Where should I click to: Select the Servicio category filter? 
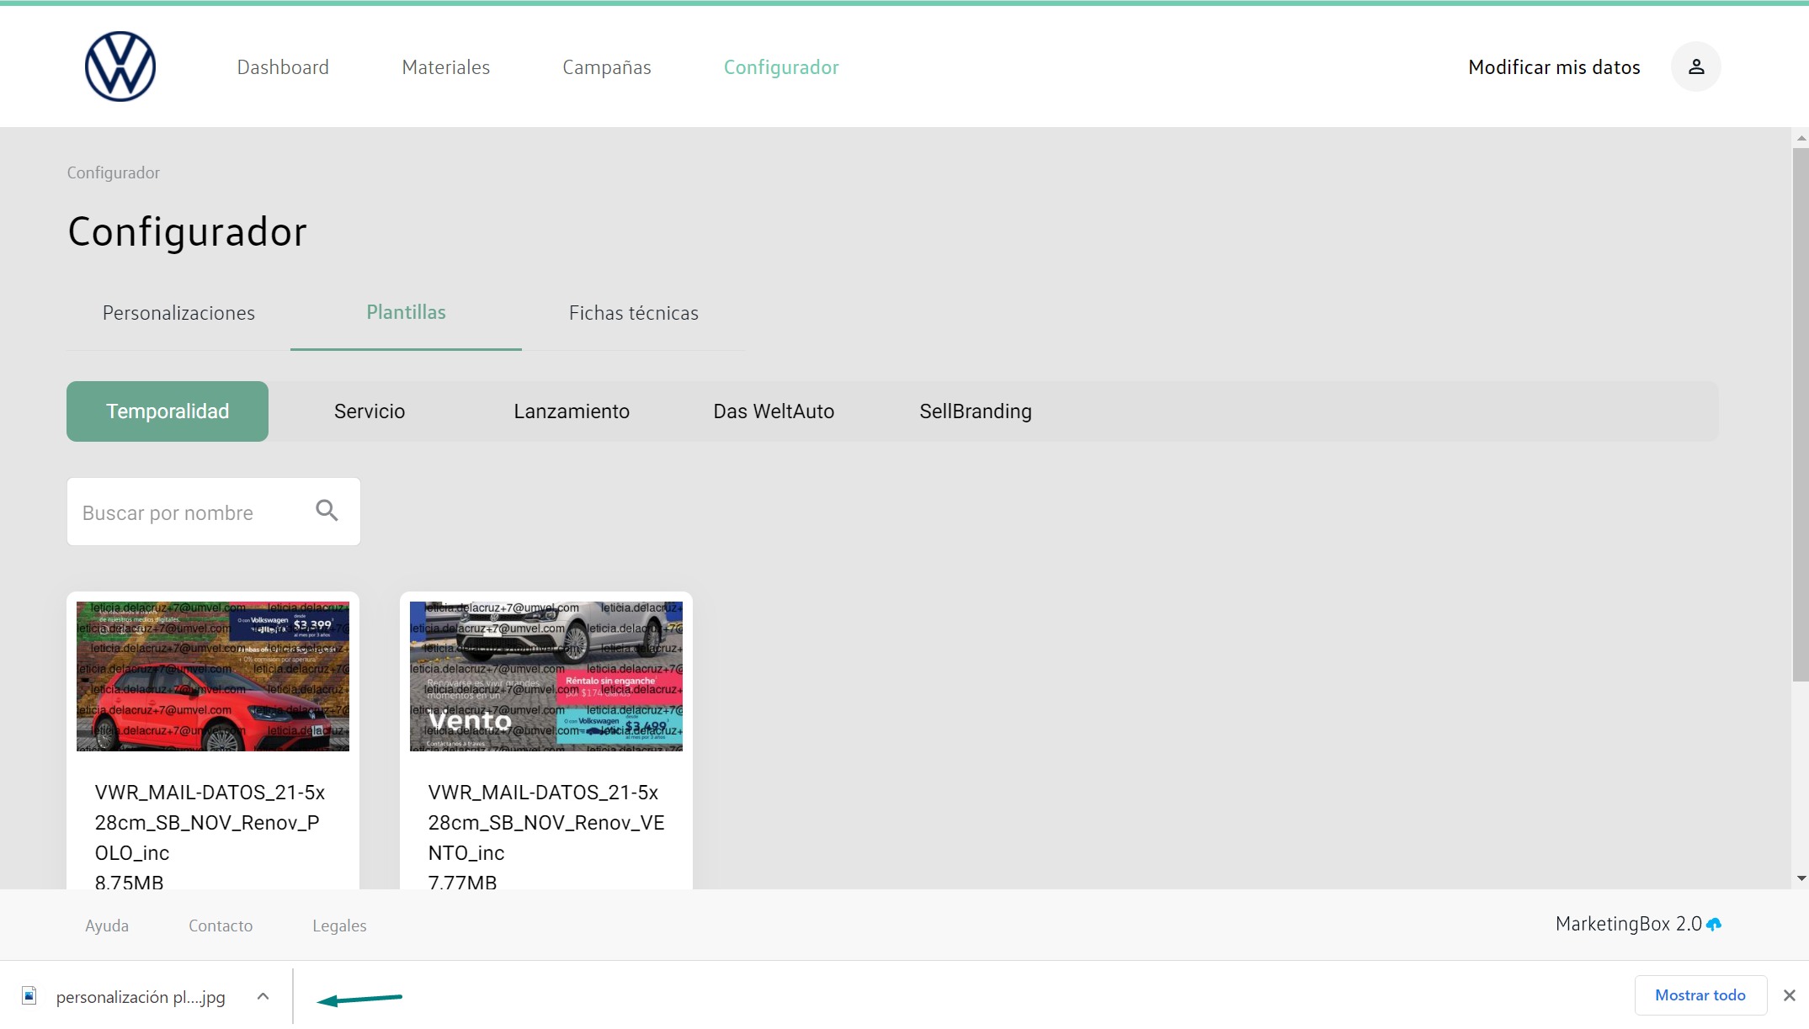pyautogui.click(x=369, y=411)
